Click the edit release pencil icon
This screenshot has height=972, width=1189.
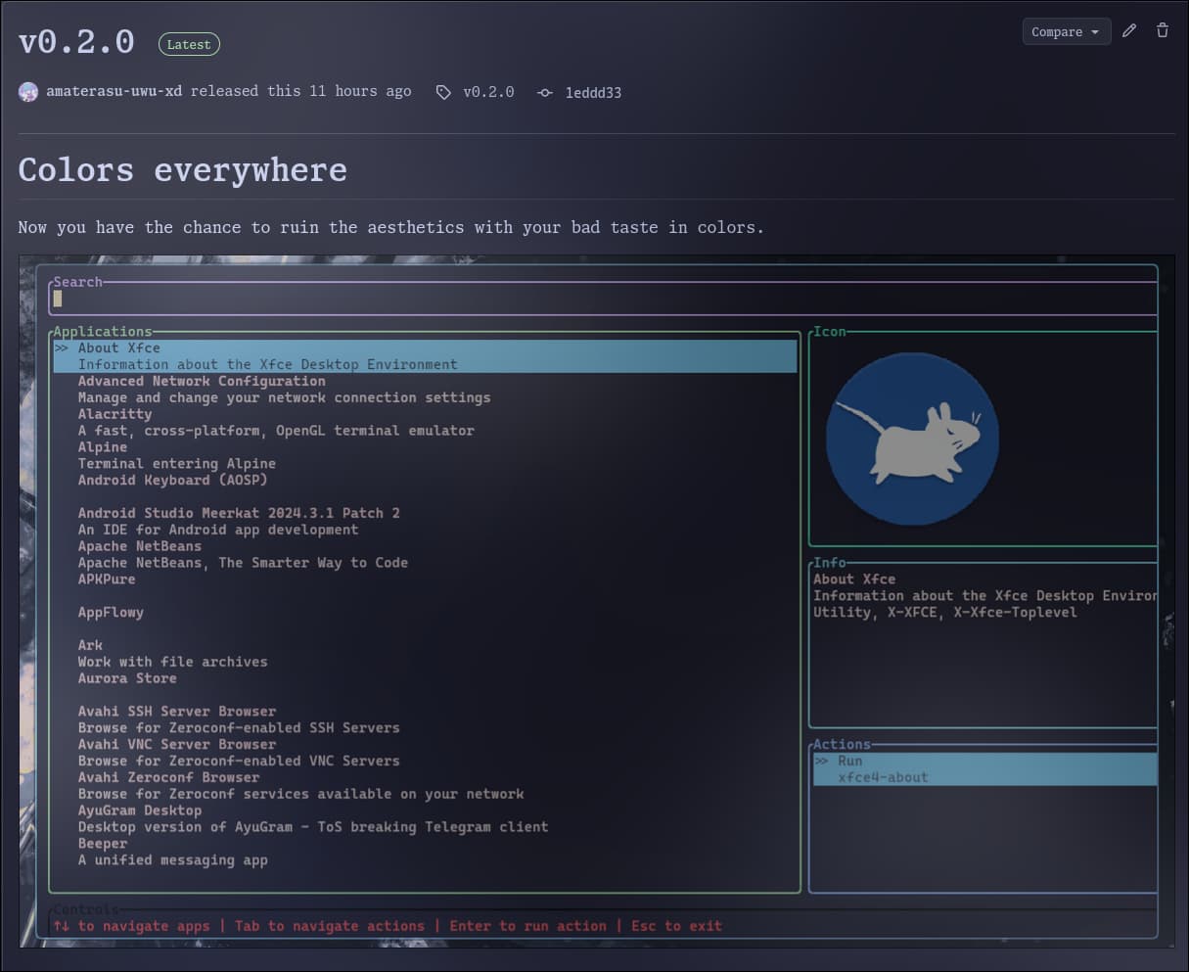coord(1129,31)
